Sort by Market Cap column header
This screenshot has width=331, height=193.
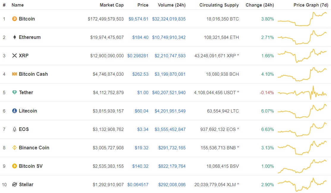tap(112, 5)
